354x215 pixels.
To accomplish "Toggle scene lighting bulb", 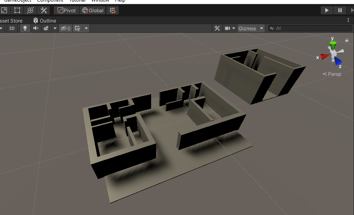I will point(25,28).
